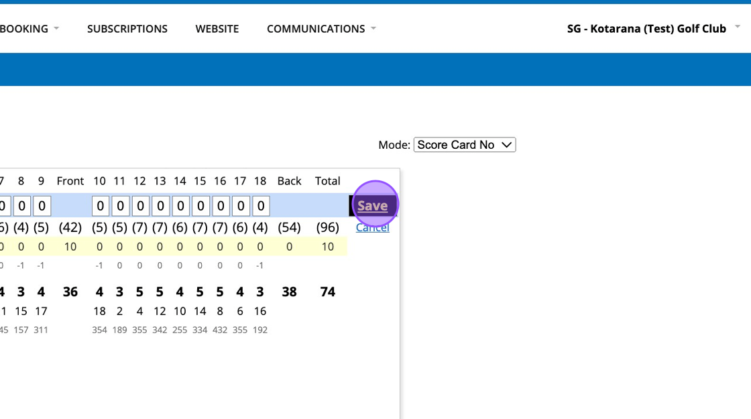Image resolution: width=751 pixels, height=419 pixels.
Task: Open the Mode dropdown
Action: coord(465,145)
